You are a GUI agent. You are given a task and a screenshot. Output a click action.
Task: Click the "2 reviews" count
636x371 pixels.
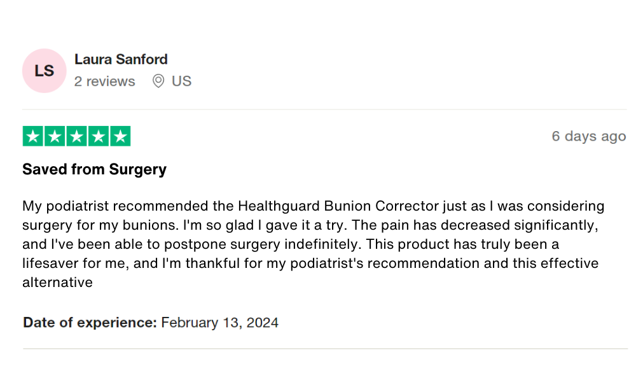tap(104, 81)
